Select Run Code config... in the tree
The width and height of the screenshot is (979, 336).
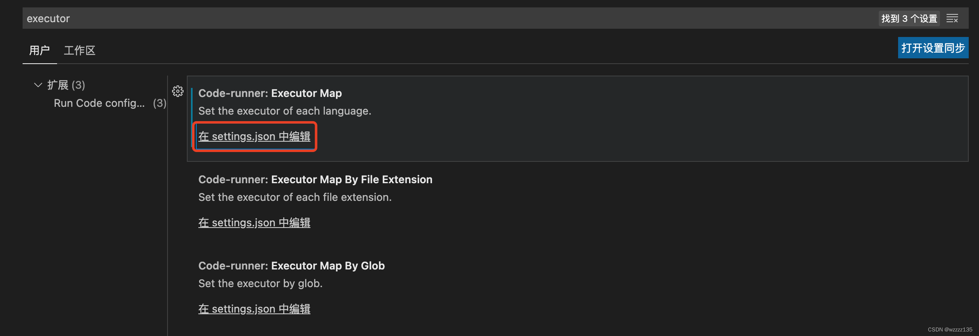[x=99, y=103]
